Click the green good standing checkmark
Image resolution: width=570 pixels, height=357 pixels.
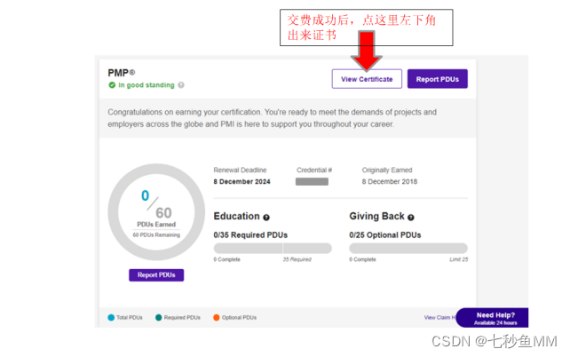click(x=112, y=85)
